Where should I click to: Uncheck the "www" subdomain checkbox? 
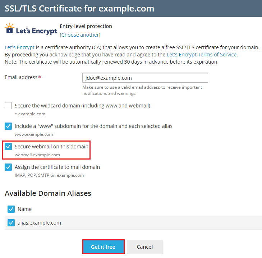tap(8, 126)
